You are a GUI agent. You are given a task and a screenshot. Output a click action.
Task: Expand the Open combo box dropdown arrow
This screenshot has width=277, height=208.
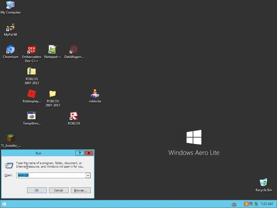[x=88, y=175]
